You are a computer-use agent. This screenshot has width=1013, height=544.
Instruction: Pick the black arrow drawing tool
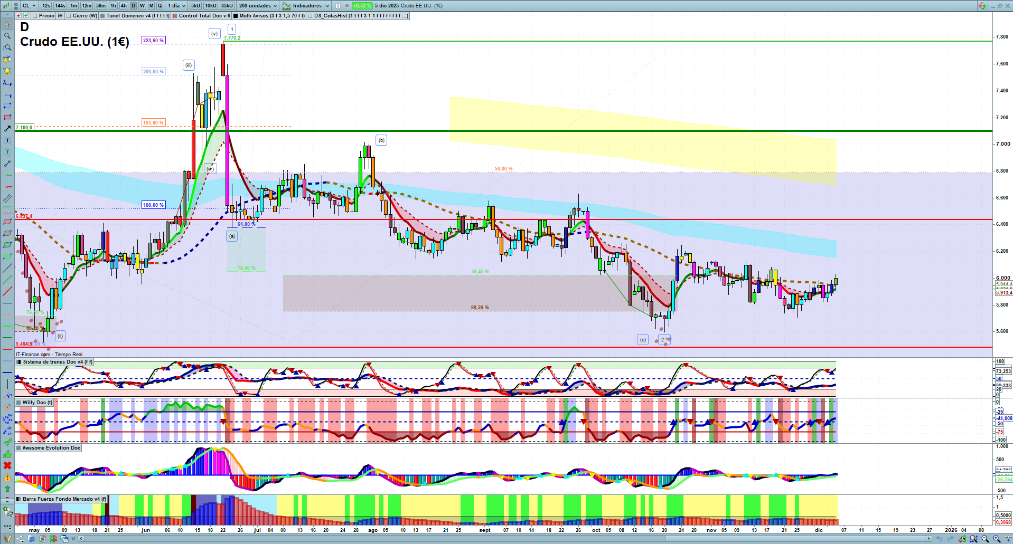[7, 129]
